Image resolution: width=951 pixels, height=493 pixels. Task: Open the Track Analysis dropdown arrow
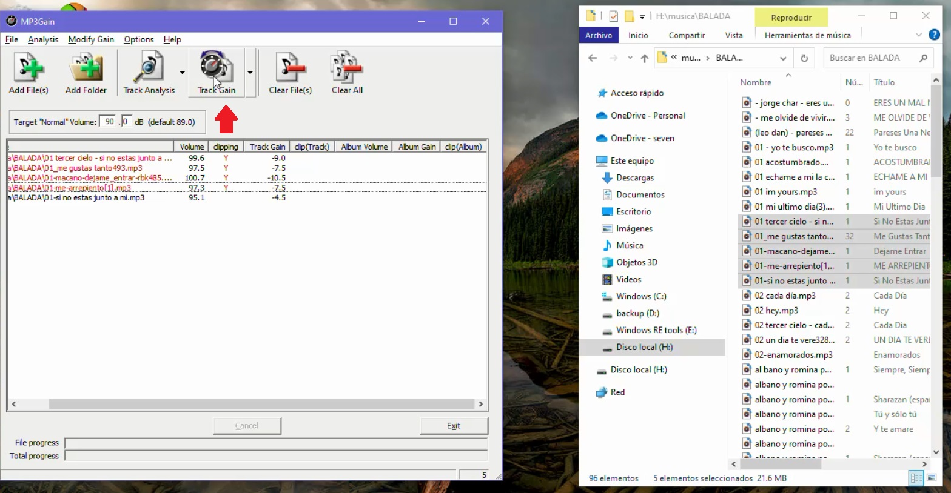(182, 73)
